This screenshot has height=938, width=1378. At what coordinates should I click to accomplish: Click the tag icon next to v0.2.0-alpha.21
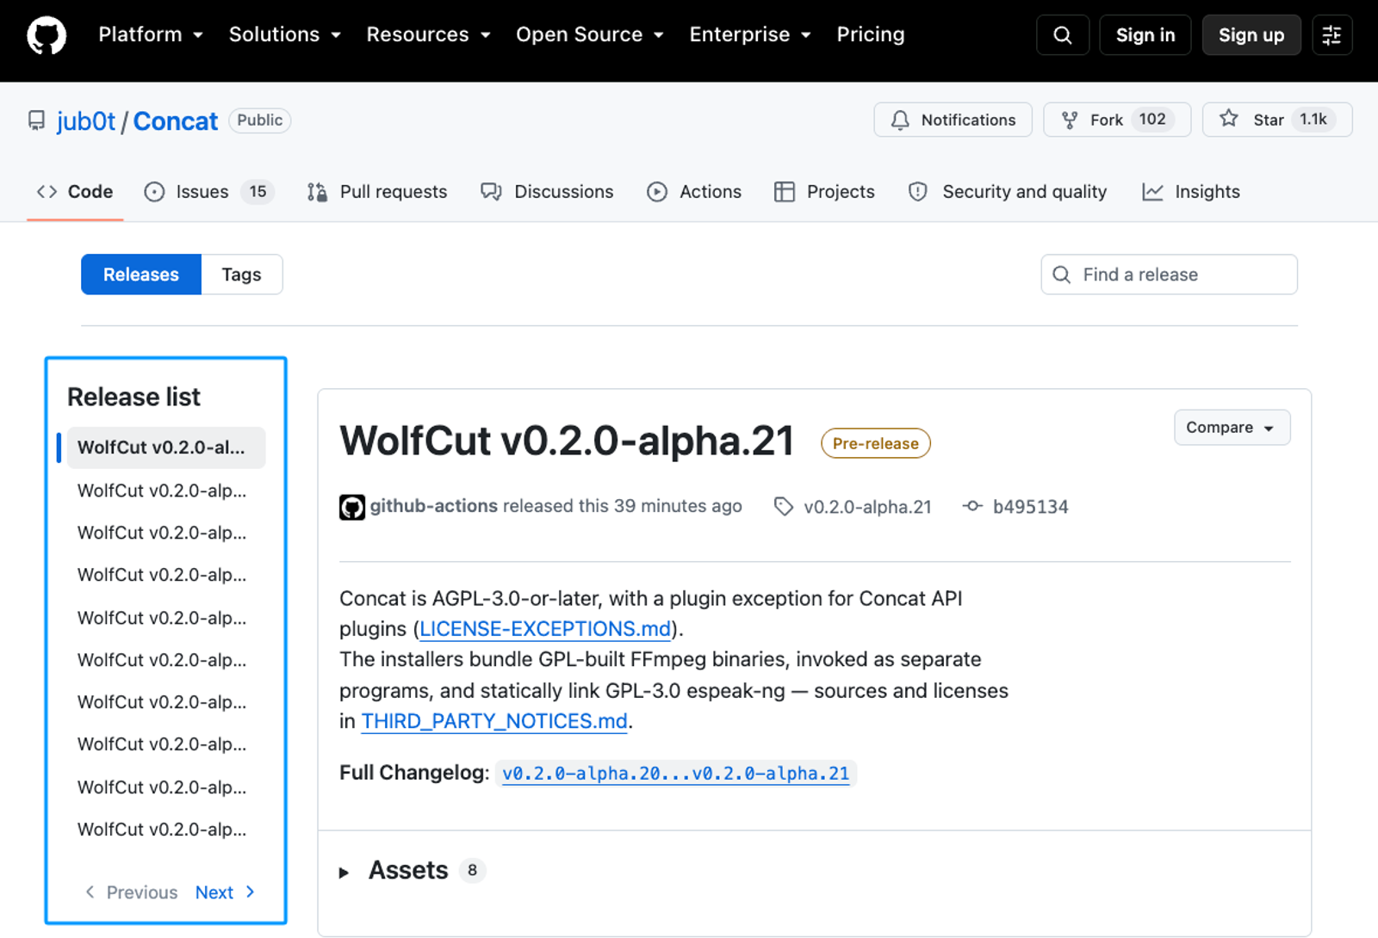(783, 507)
